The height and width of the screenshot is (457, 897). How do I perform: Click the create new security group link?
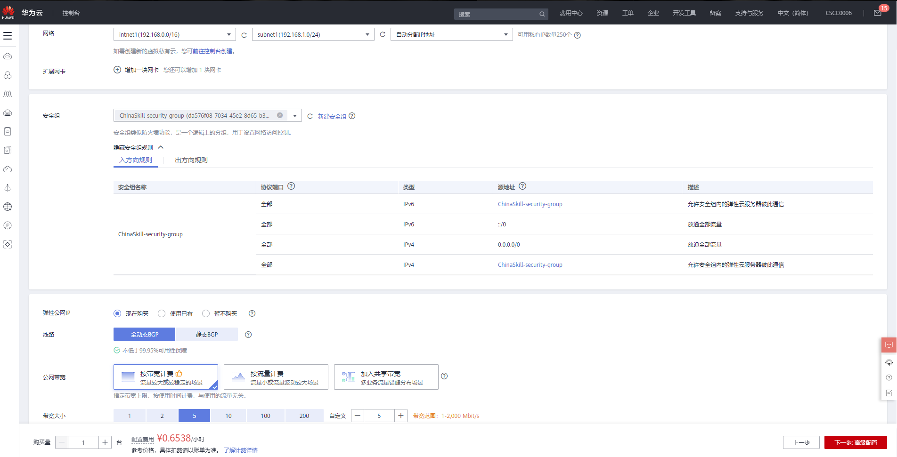332,116
